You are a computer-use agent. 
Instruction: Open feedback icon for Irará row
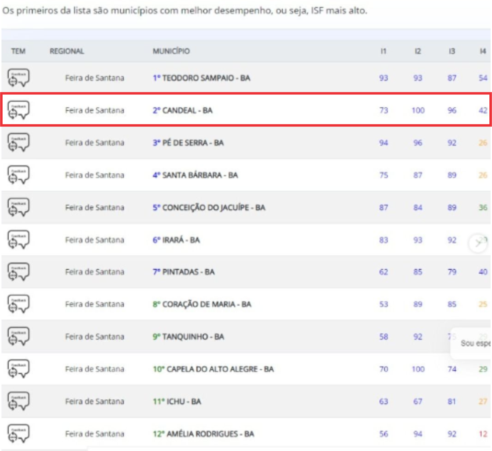point(18,240)
